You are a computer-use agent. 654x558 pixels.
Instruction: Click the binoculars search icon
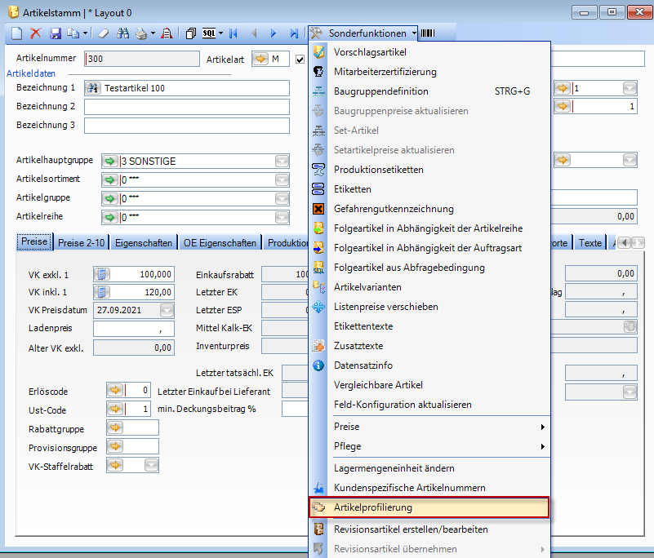point(123,33)
